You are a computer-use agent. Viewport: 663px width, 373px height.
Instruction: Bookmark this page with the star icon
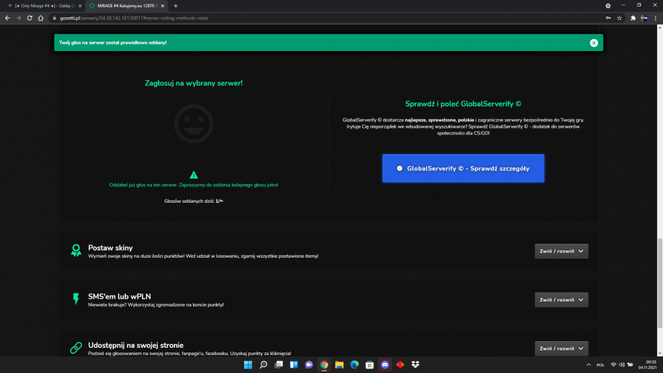619,18
